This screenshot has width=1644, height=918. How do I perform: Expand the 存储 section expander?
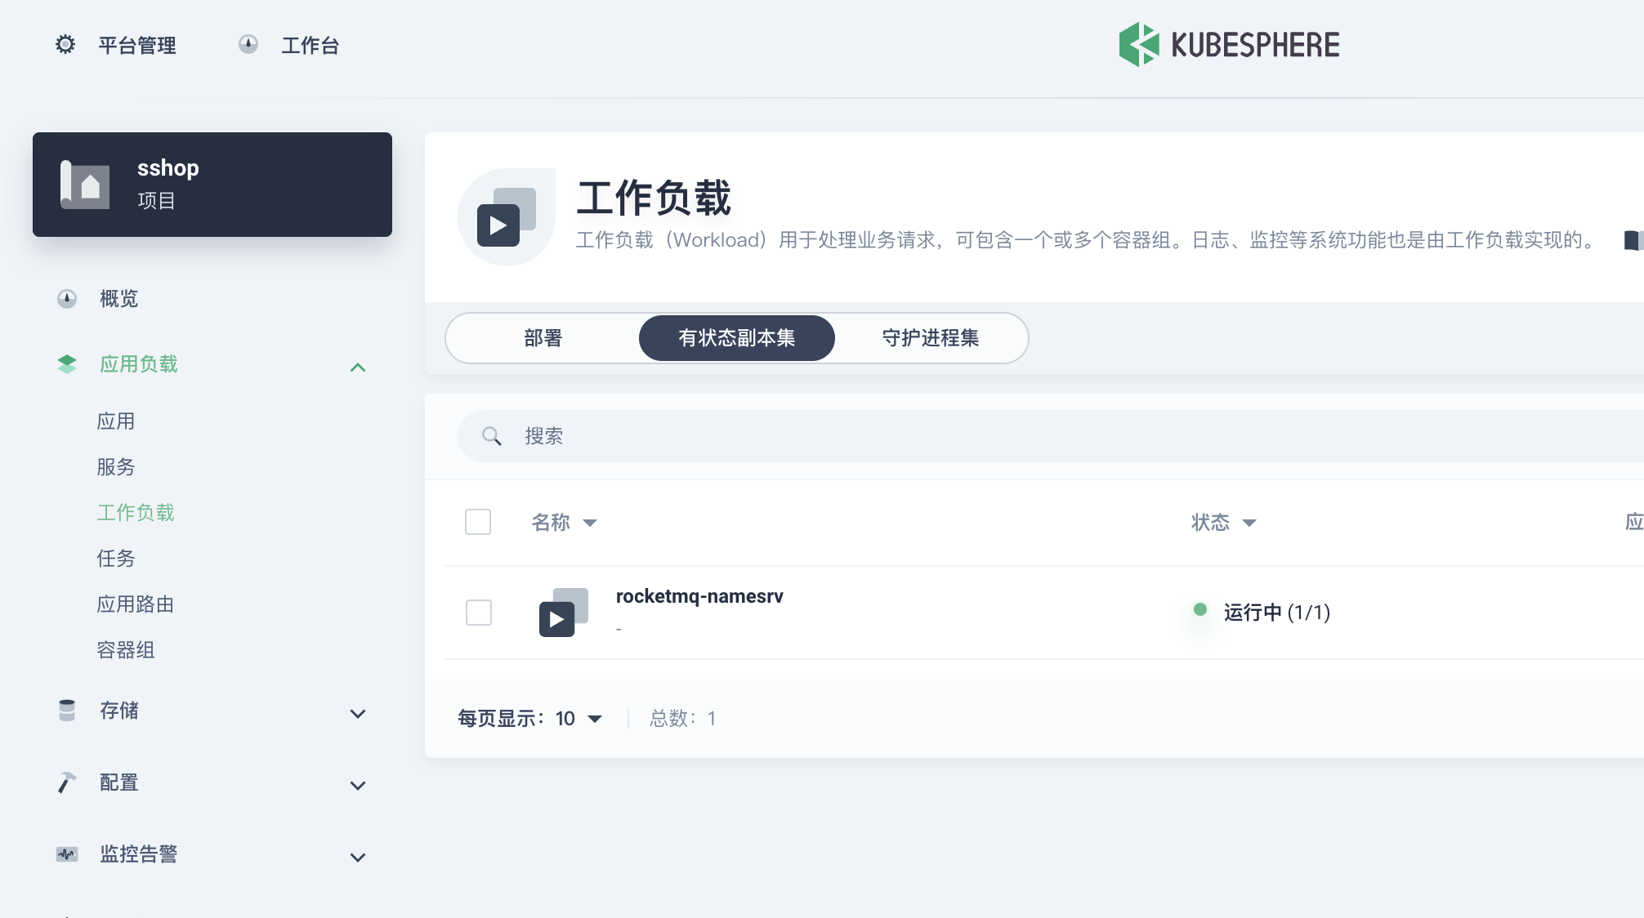pyautogui.click(x=359, y=712)
